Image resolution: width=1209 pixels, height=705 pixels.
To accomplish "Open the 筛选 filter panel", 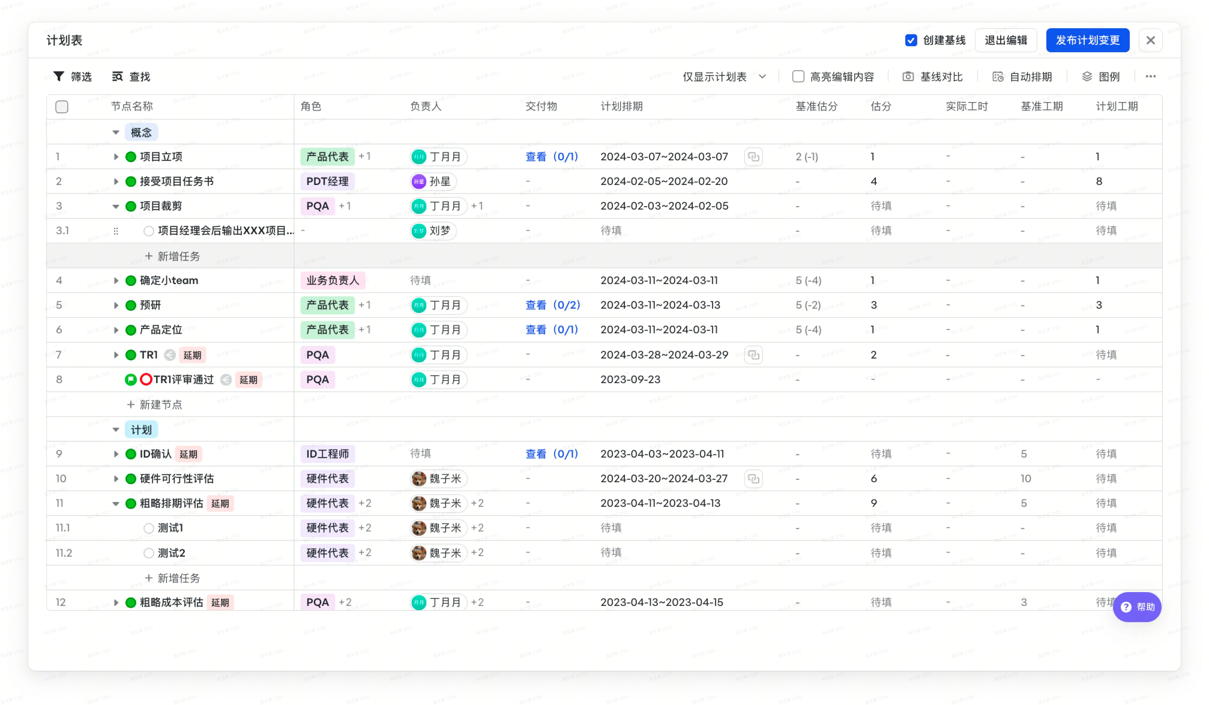I will tap(72, 76).
